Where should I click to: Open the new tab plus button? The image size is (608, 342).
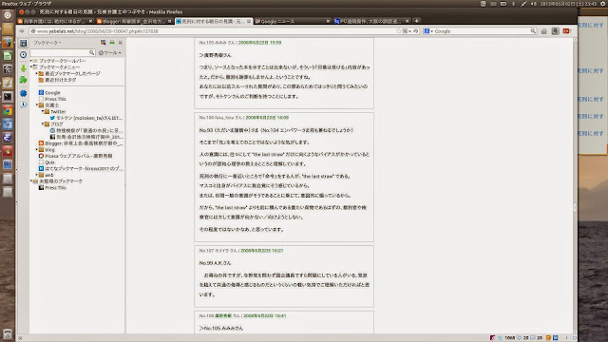click(416, 21)
